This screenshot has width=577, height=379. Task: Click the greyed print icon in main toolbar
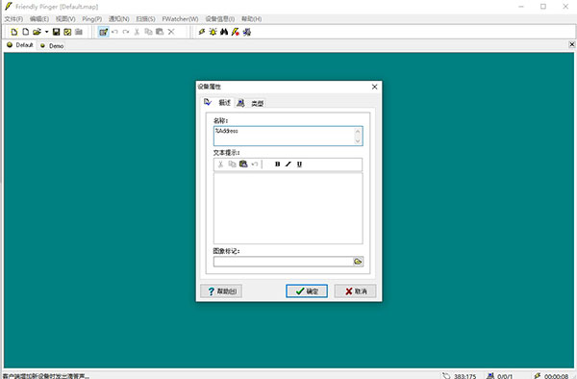point(79,32)
